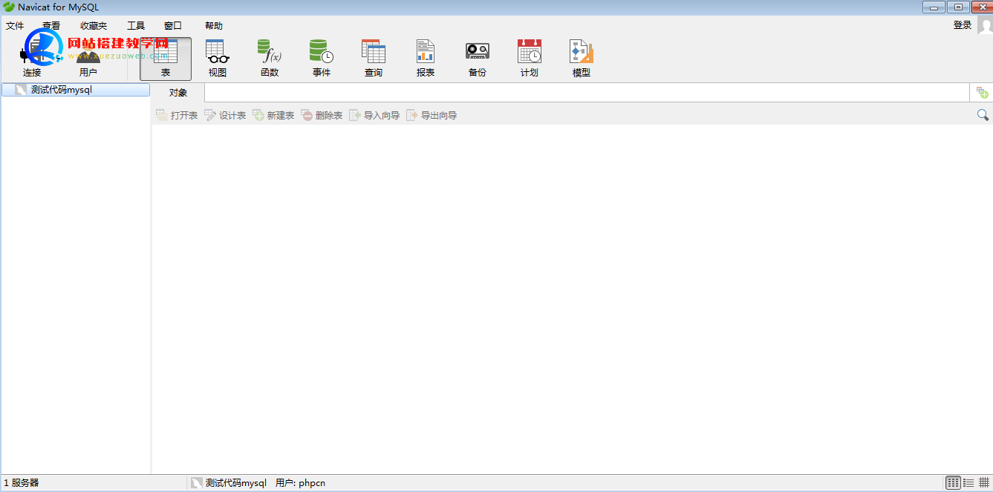Open the 窗口 (Window) menu
Screen dimensions: 993x492
tap(173, 26)
